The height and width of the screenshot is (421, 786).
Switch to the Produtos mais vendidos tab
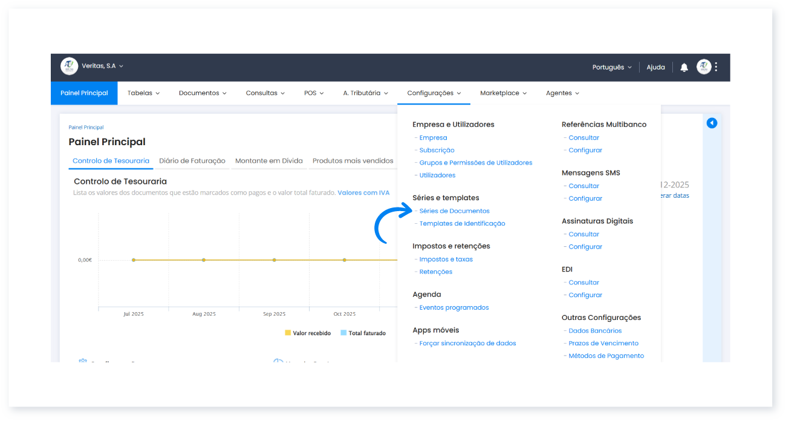[x=353, y=161]
